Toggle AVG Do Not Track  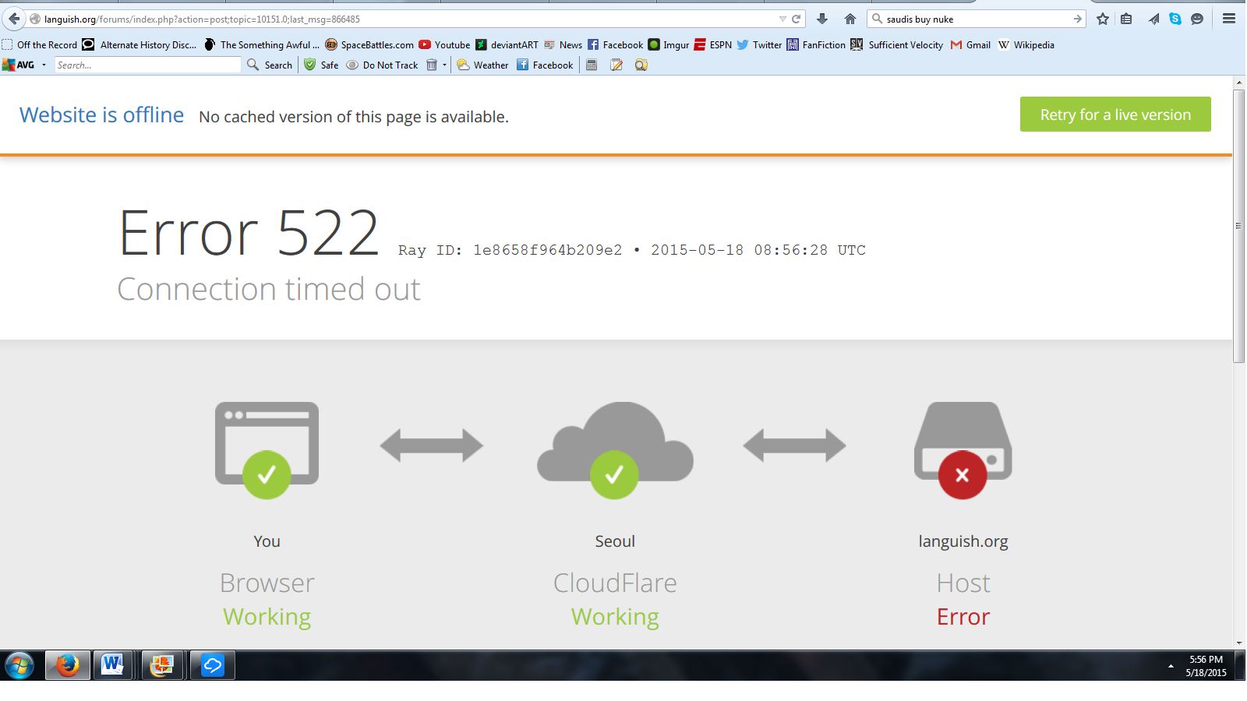tap(383, 65)
